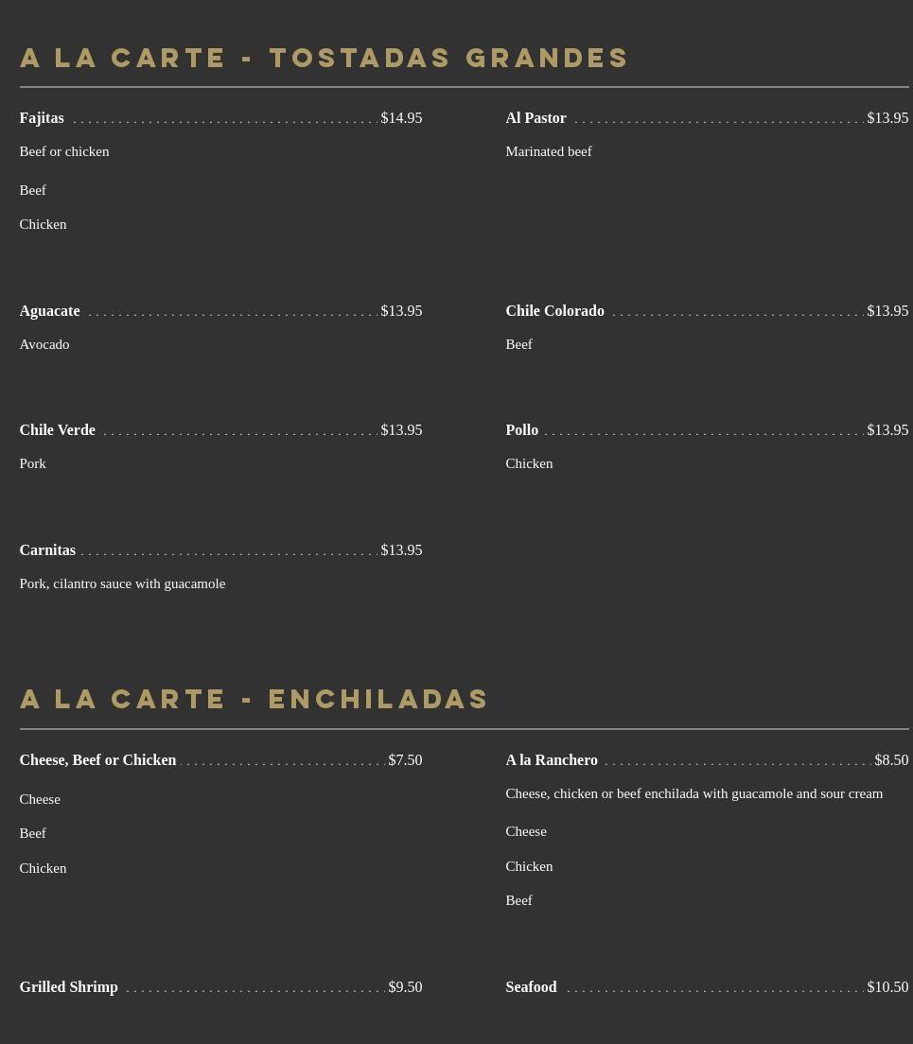Select the Al Pastor tostada item

click(x=536, y=118)
